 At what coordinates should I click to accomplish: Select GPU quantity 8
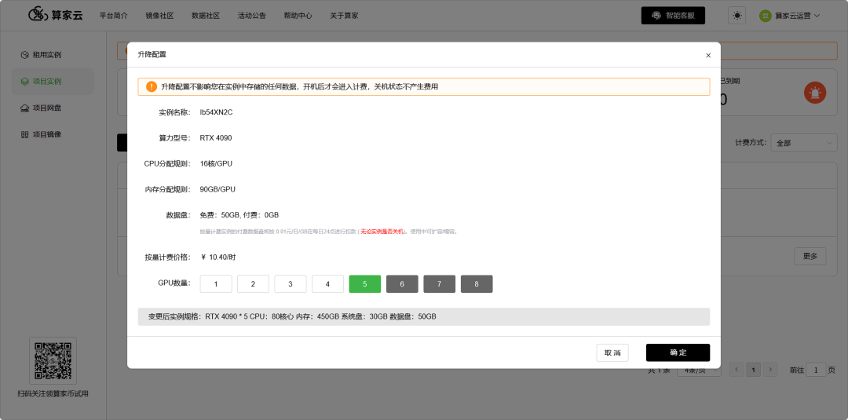(477, 283)
